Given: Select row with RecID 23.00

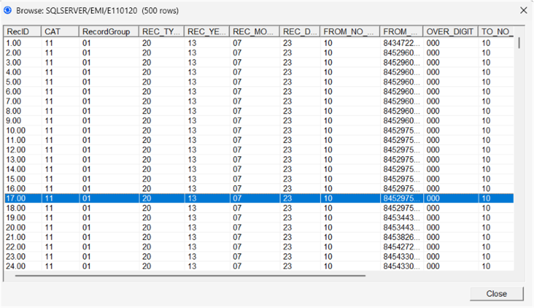Looking at the screenshot, I should click(x=258, y=257).
